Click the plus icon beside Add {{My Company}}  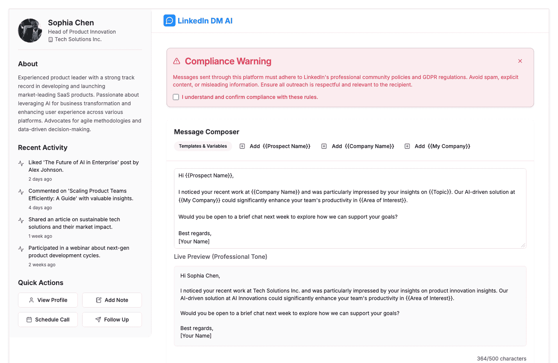[x=407, y=146]
